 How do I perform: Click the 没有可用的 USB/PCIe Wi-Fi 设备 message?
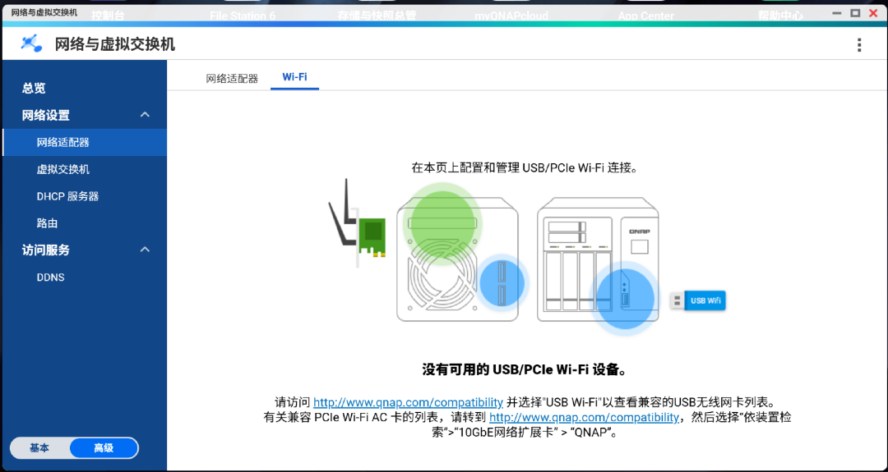524,370
